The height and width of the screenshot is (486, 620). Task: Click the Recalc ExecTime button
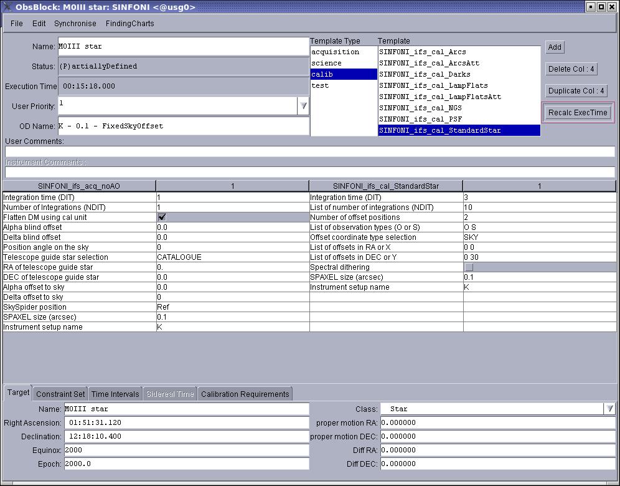tap(578, 112)
